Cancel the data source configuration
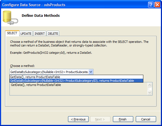The width and height of the screenshot is (162, 126). 146,119
